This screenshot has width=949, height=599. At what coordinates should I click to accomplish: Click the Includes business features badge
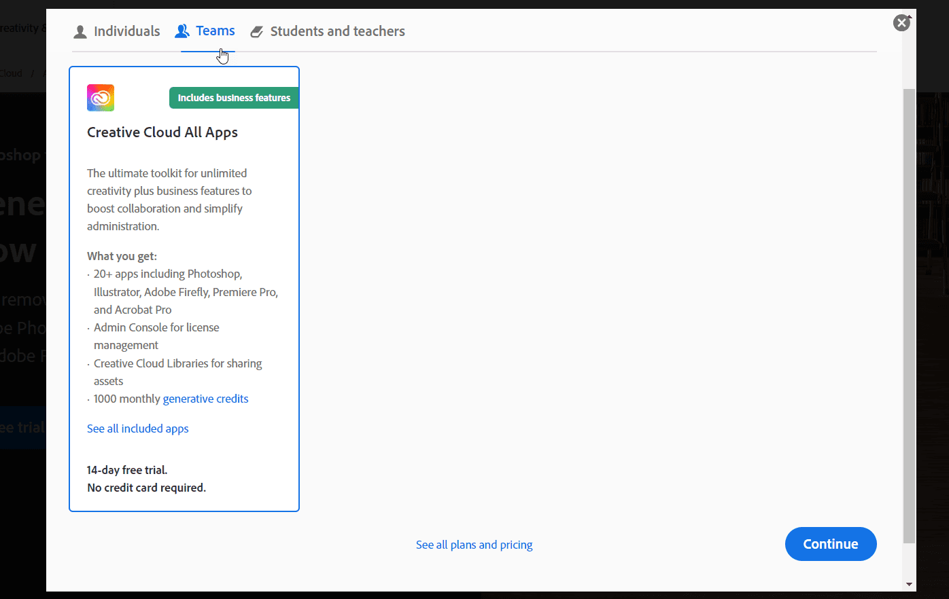234,98
